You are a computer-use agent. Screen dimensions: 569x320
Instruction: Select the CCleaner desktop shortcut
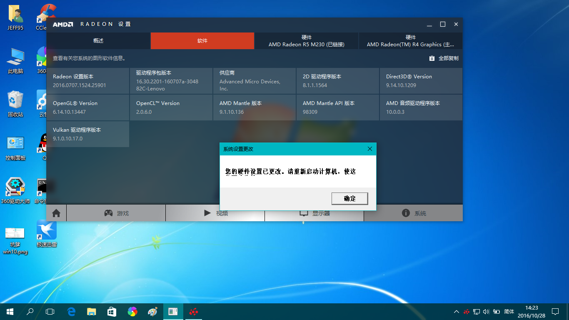coord(46,17)
